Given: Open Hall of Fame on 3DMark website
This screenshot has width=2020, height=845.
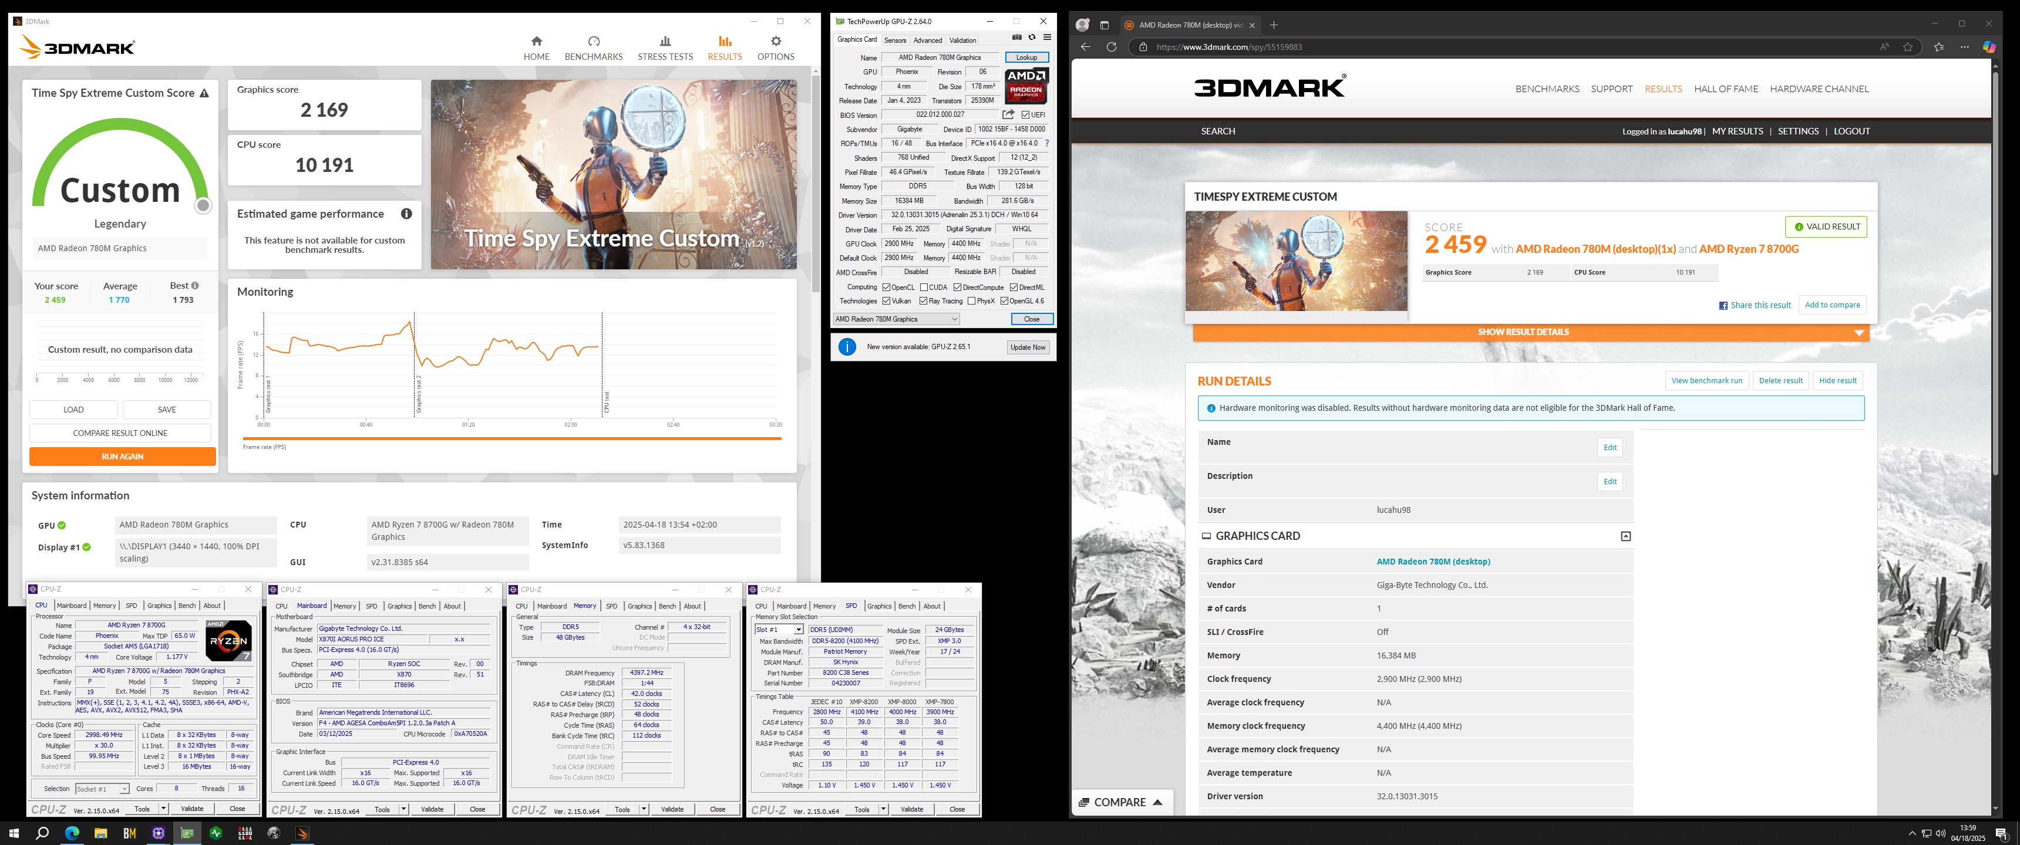Looking at the screenshot, I should [x=1725, y=89].
